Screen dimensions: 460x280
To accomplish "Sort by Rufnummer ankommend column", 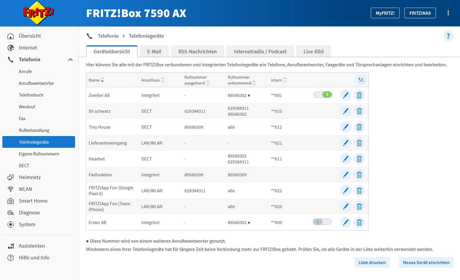I will (242, 80).
